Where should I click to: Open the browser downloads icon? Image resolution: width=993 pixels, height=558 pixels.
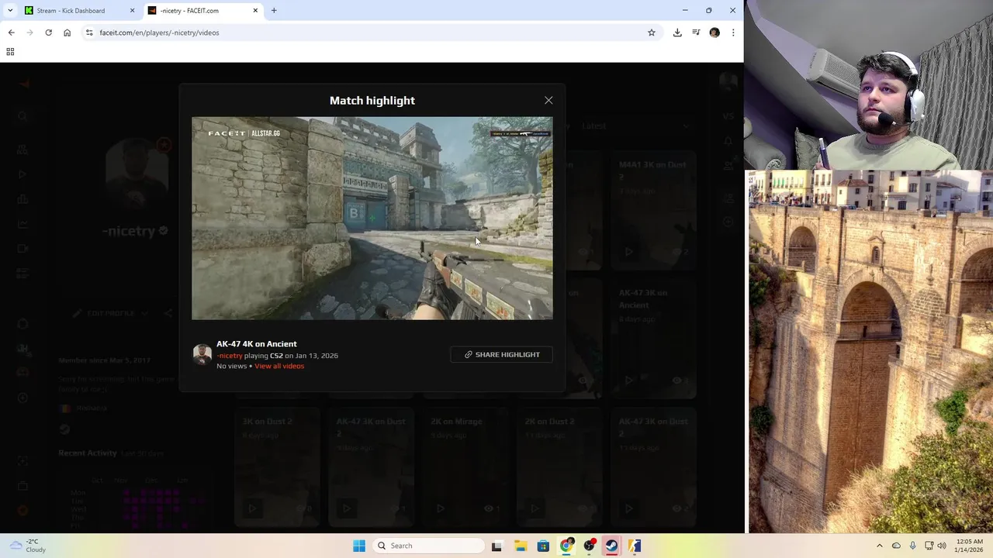pos(677,33)
